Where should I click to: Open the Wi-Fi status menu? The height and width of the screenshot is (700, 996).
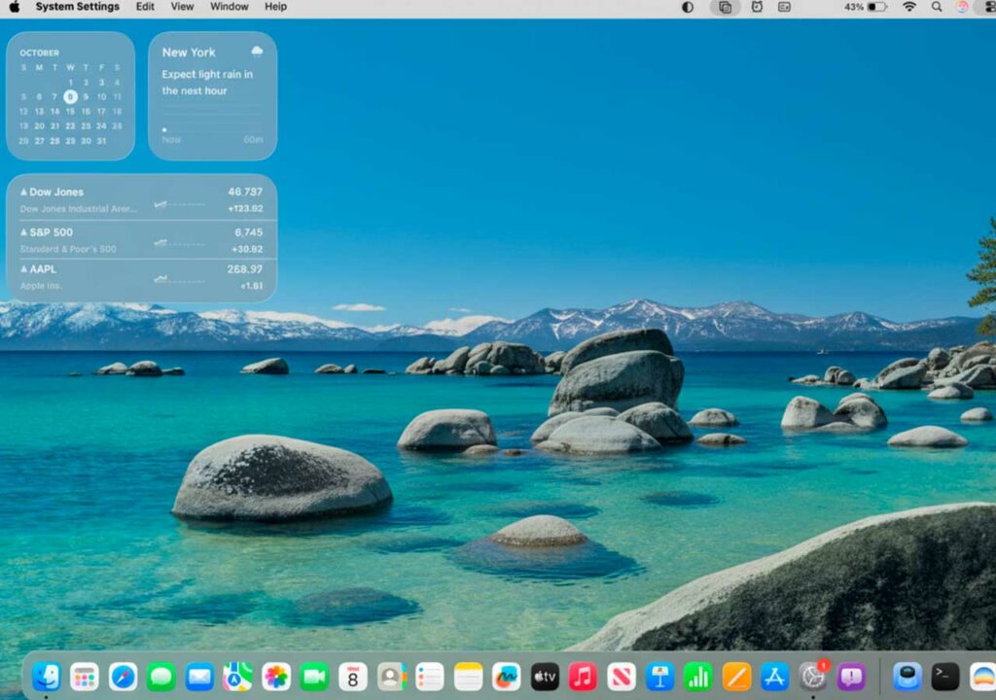[909, 7]
